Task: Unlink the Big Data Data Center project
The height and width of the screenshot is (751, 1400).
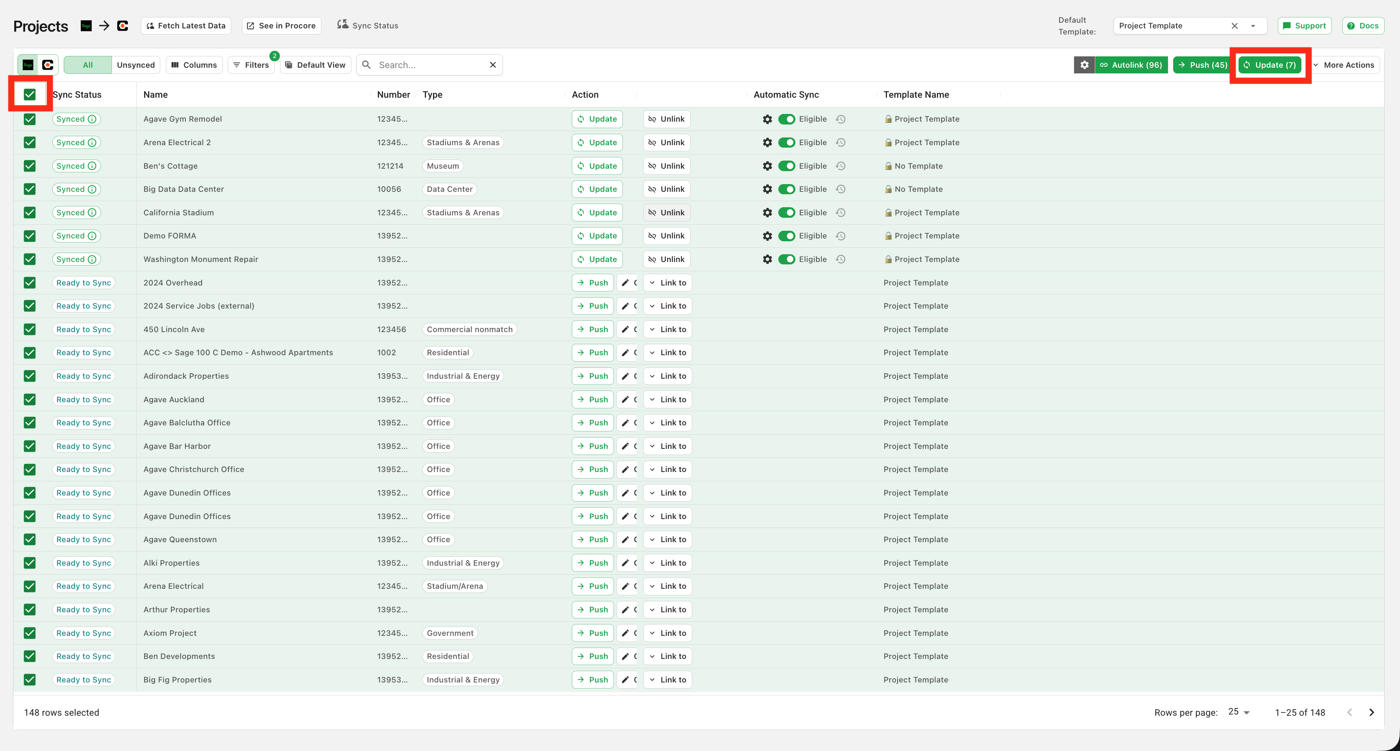Action: click(667, 189)
